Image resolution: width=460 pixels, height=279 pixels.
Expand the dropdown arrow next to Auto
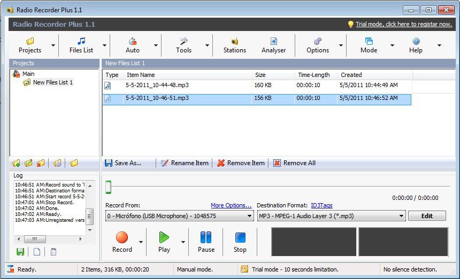pos(156,45)
